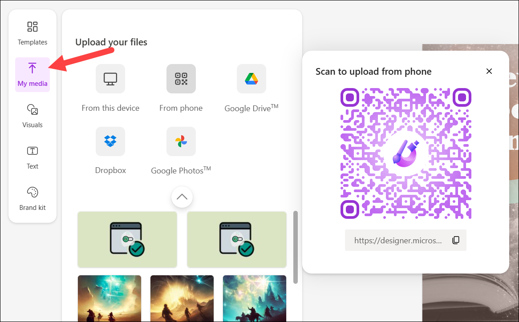Image resolution: width=519 pixels, height=322 pixels.
Task: Open the Brand kit panel
Action: (x=32, y=198)
